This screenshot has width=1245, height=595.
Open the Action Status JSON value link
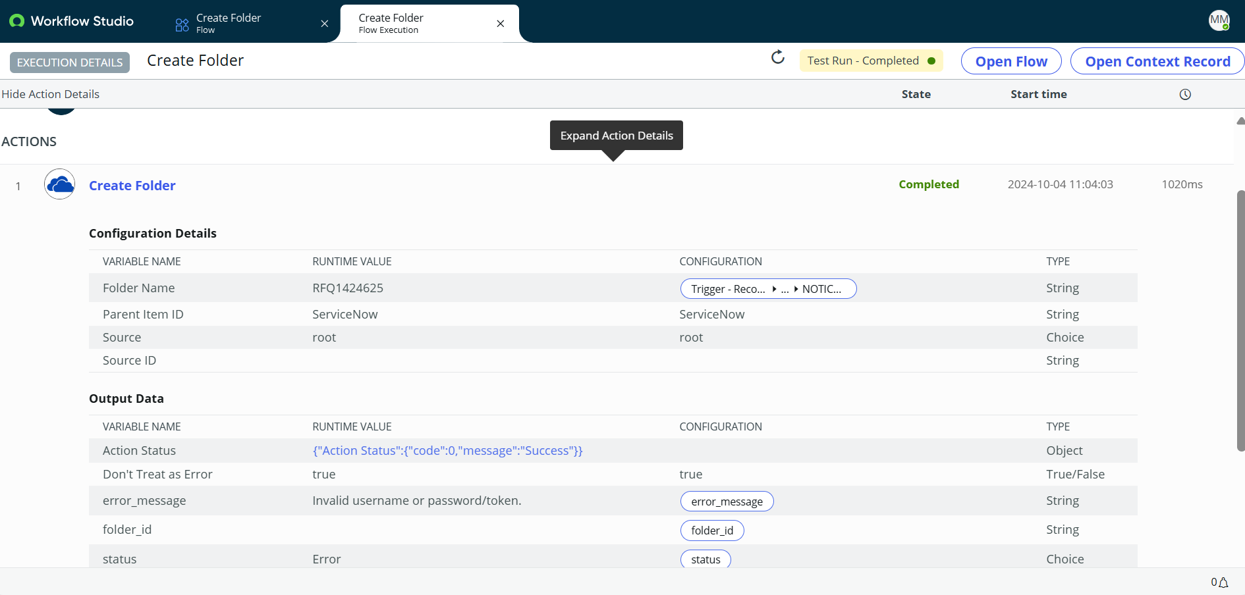click(448, 450)
